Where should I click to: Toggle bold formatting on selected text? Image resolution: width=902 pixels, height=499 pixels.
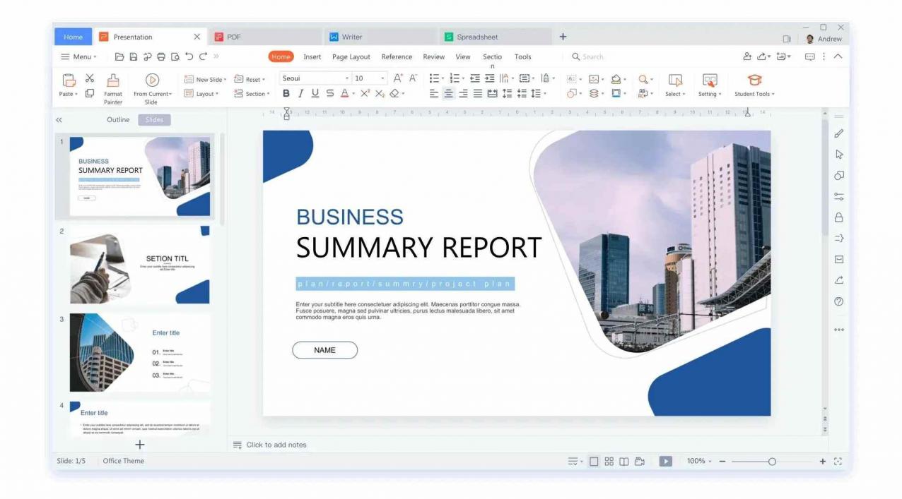pyautogui.click(x=286, y=92)
